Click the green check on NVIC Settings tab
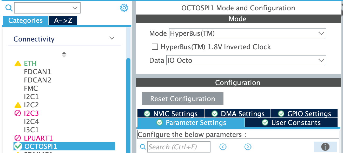 [x=147, y=113]
